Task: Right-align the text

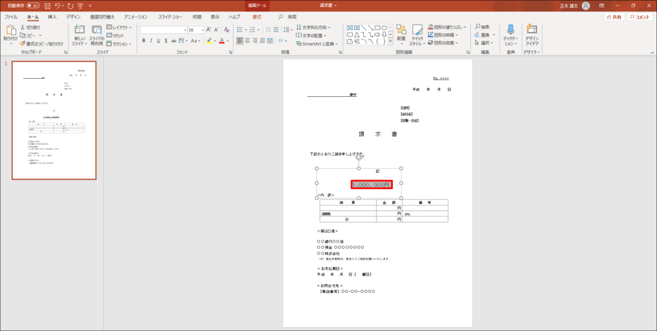Action: pyautogui.click(x=255, y=40)
